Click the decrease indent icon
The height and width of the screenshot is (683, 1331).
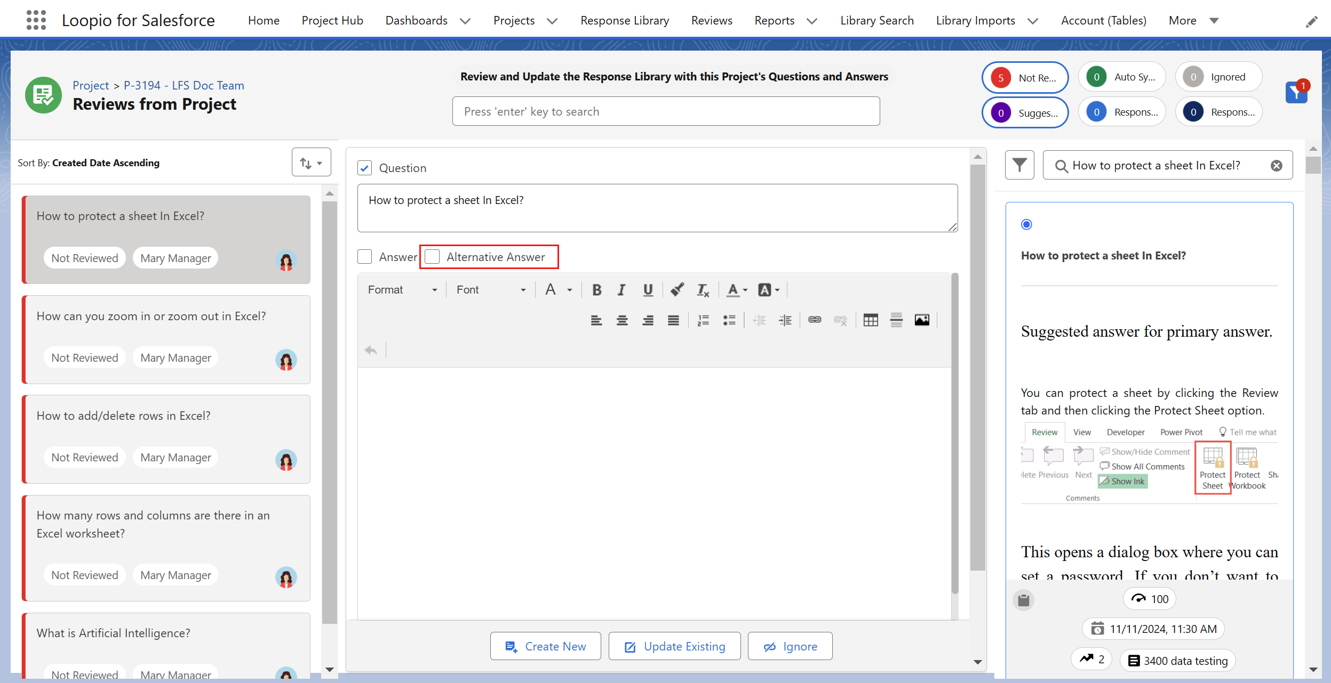(x=759, y=320)
